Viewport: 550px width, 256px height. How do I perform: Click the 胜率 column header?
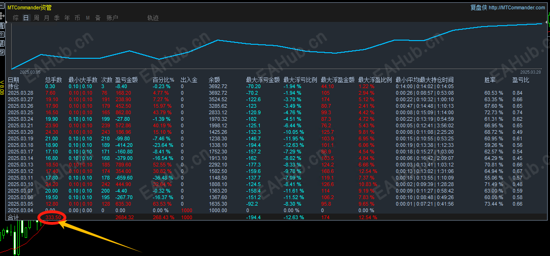pos(490,80)
